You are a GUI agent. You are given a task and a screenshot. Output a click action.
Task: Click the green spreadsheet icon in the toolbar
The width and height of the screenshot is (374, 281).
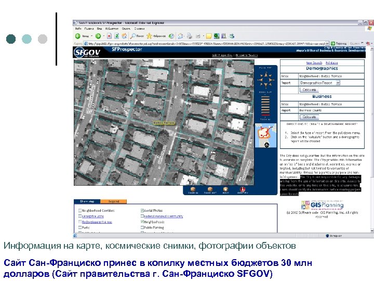point(217,36)
